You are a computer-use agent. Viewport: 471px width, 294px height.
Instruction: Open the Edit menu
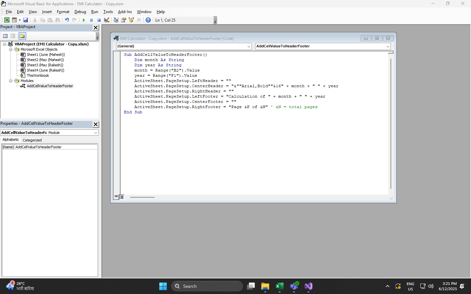click(20, 12)
